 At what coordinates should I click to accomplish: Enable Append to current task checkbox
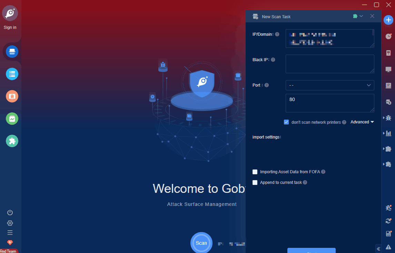point(255,183)
